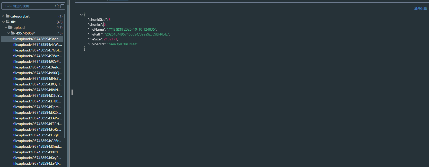Expand the categoryList tree node
The image size is (429, 167).
pos(3,16)
